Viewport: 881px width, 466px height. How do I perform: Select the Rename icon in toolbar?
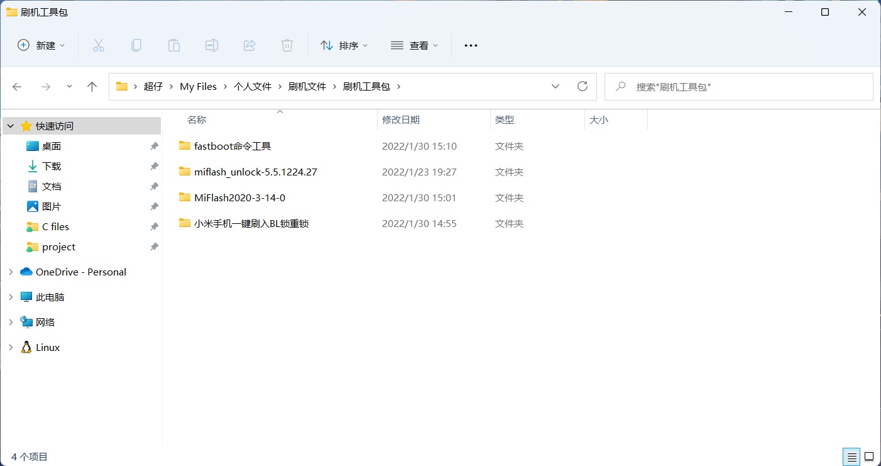click(x=211, y=45)
